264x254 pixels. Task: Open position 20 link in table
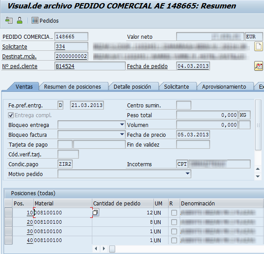(30, 222)
